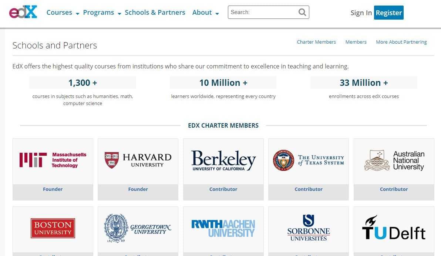Click the RWTH Aachen University logo
Screen dimensions: 441x256
(223, 228)
